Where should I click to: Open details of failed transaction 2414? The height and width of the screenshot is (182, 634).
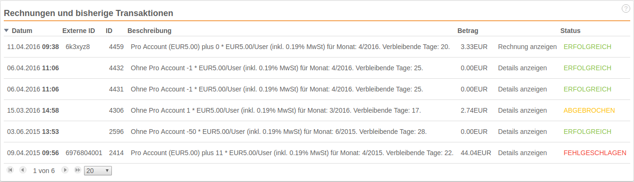pyautogui.click(x=523, y=153)
